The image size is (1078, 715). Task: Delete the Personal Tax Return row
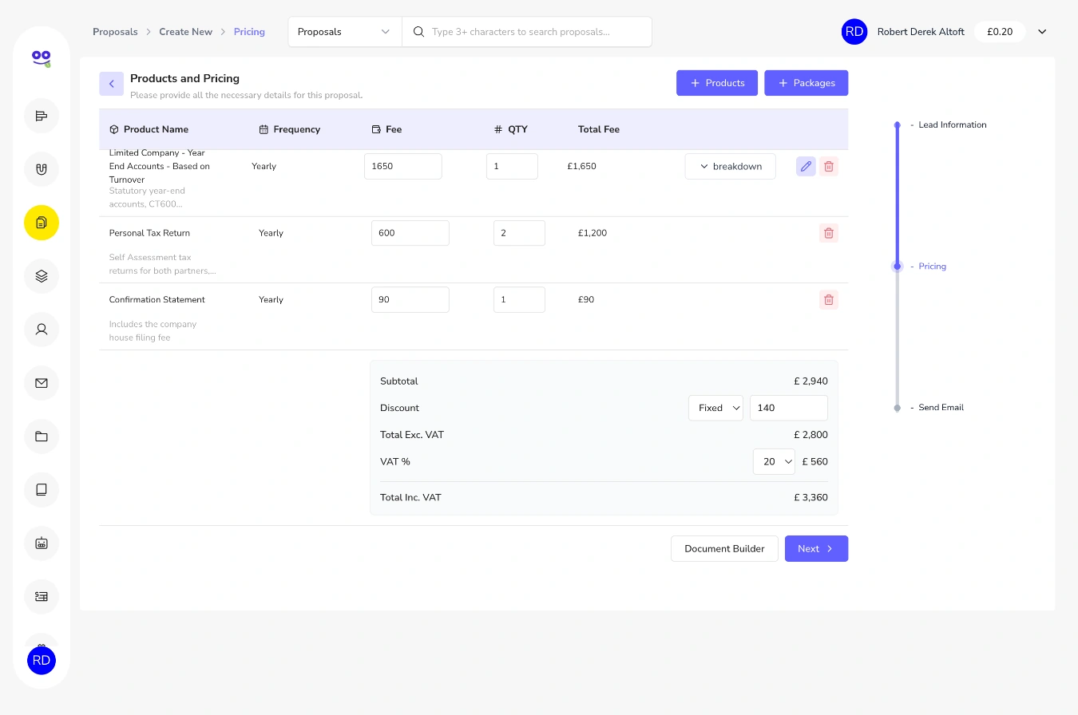tap(829, 233)
